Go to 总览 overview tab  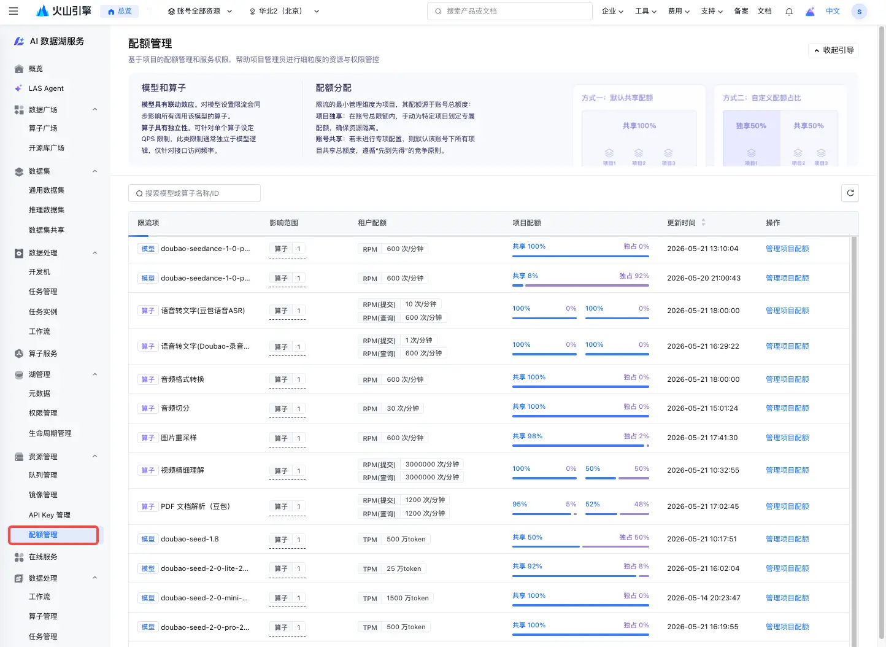[x=120, y=11]
